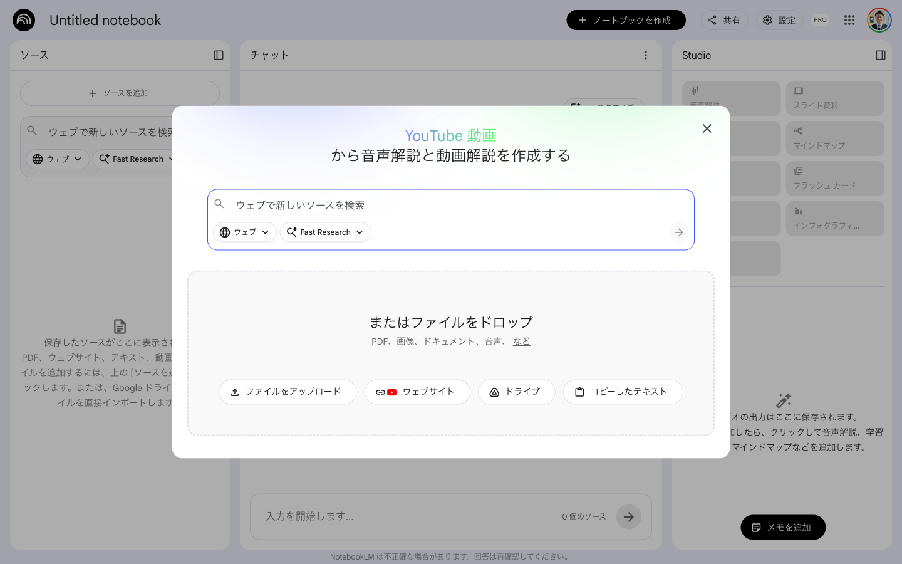Click the chat input 入力を開始します…
The width and height of the screenshot is (902, 564).
[407, 516]
